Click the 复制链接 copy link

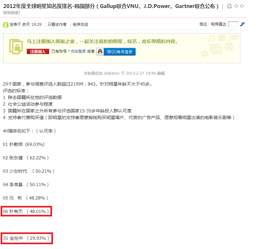click(11, 13)
